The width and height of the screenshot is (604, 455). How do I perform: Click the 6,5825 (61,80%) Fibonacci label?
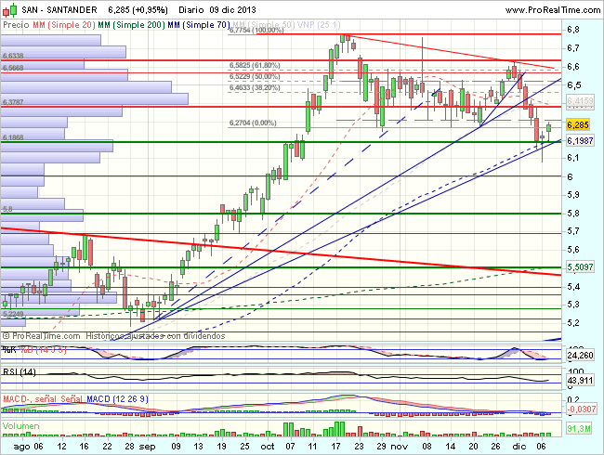255,65
